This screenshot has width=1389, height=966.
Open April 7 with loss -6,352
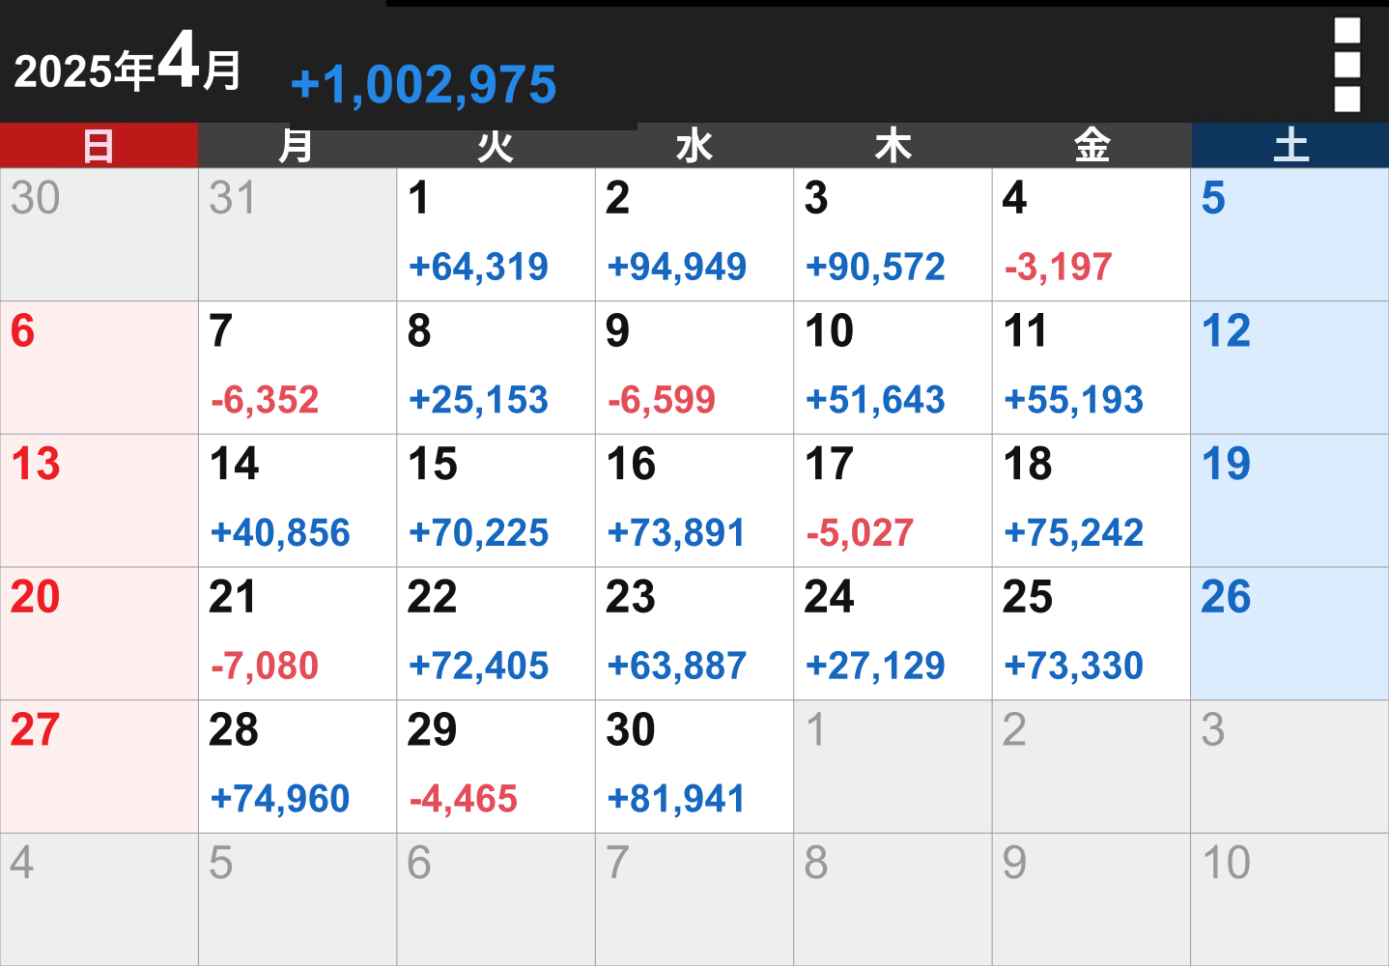(298, 368)
